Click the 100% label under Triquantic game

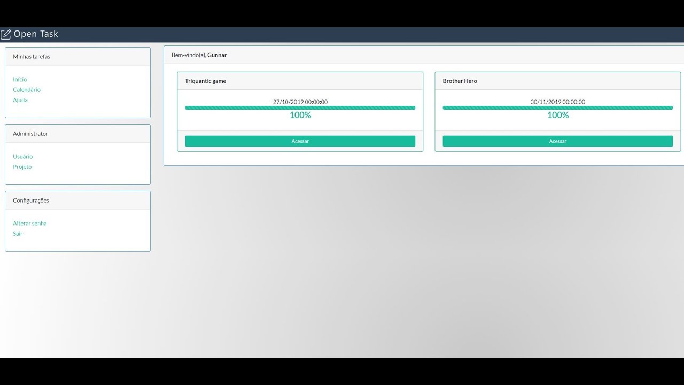300,115
